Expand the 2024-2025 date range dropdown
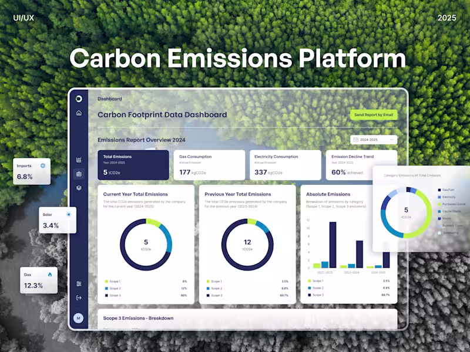The height and width of the screenshot is (352, 470). pos(374,140)
